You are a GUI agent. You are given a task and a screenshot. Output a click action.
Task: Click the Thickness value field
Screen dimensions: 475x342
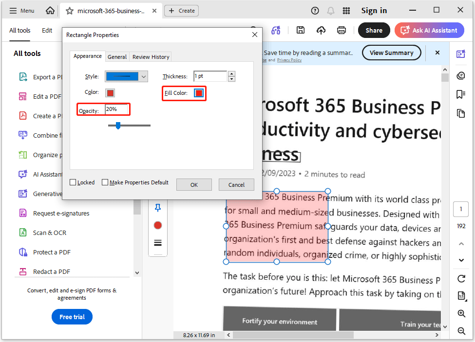pos(210,76)
